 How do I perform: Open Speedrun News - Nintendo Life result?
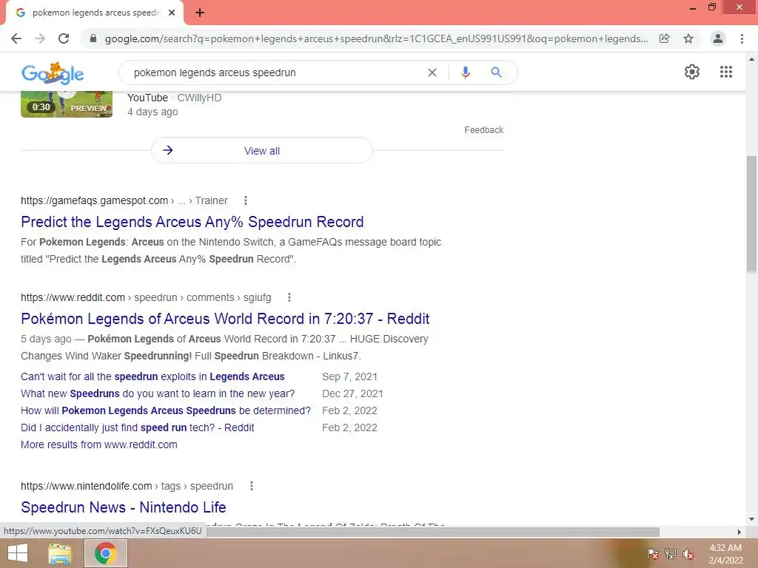pos(124,507)
